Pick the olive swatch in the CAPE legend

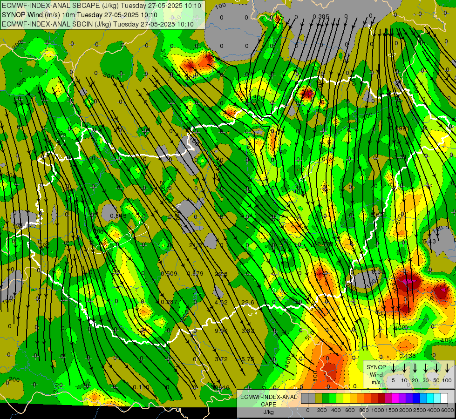tap(319, 398)
